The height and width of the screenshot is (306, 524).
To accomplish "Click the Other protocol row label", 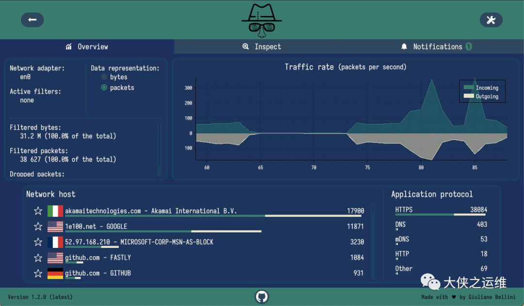I will click(x=404, y=268).
